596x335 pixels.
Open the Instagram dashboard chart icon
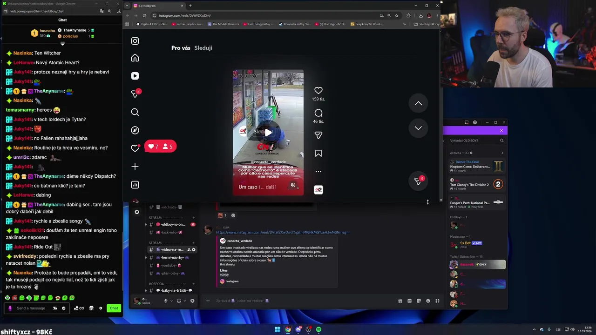pos(135,185)
